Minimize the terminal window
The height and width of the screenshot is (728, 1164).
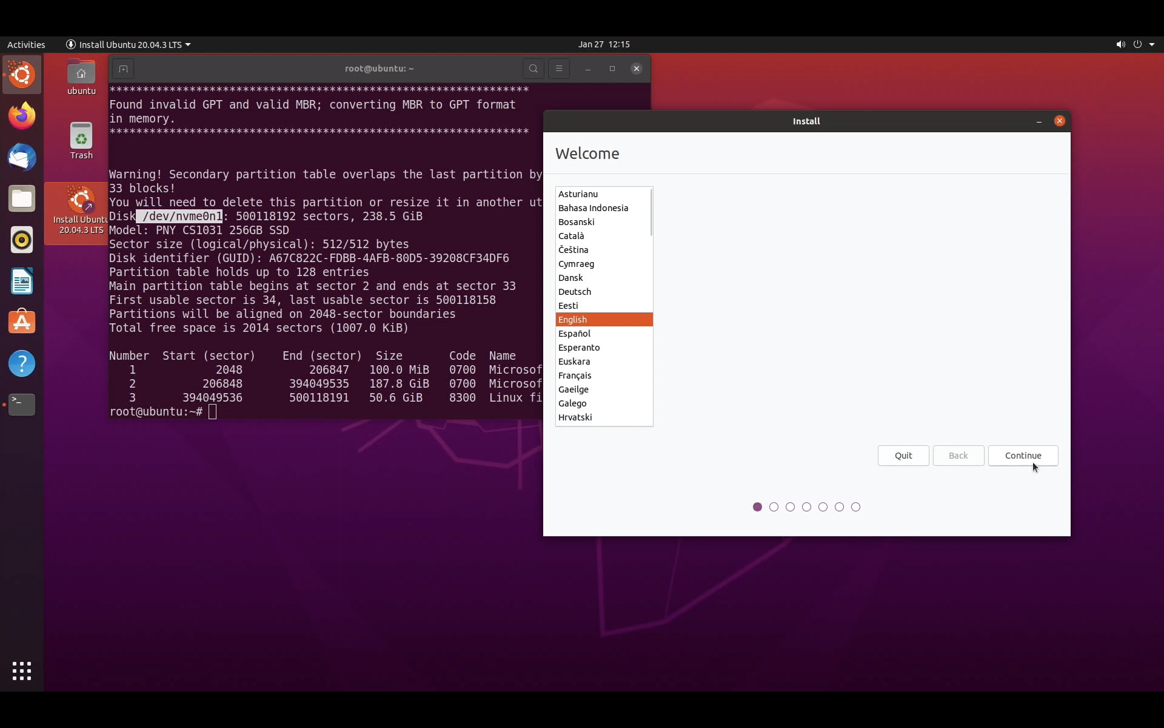click(588, 69)
